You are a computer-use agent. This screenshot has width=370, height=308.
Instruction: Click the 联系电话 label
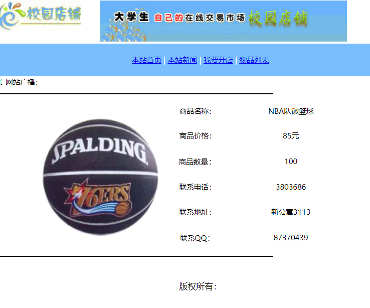click(195, 187)
